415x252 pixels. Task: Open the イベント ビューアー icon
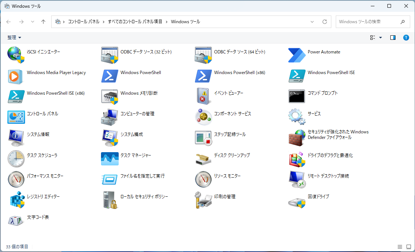pyautogui.click(x=203, y=96)
